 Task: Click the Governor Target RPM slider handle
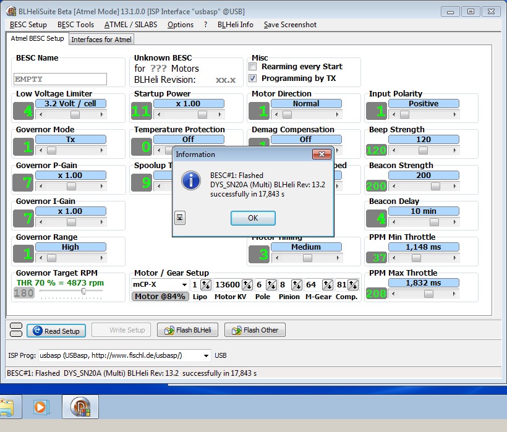coord(83,292)
